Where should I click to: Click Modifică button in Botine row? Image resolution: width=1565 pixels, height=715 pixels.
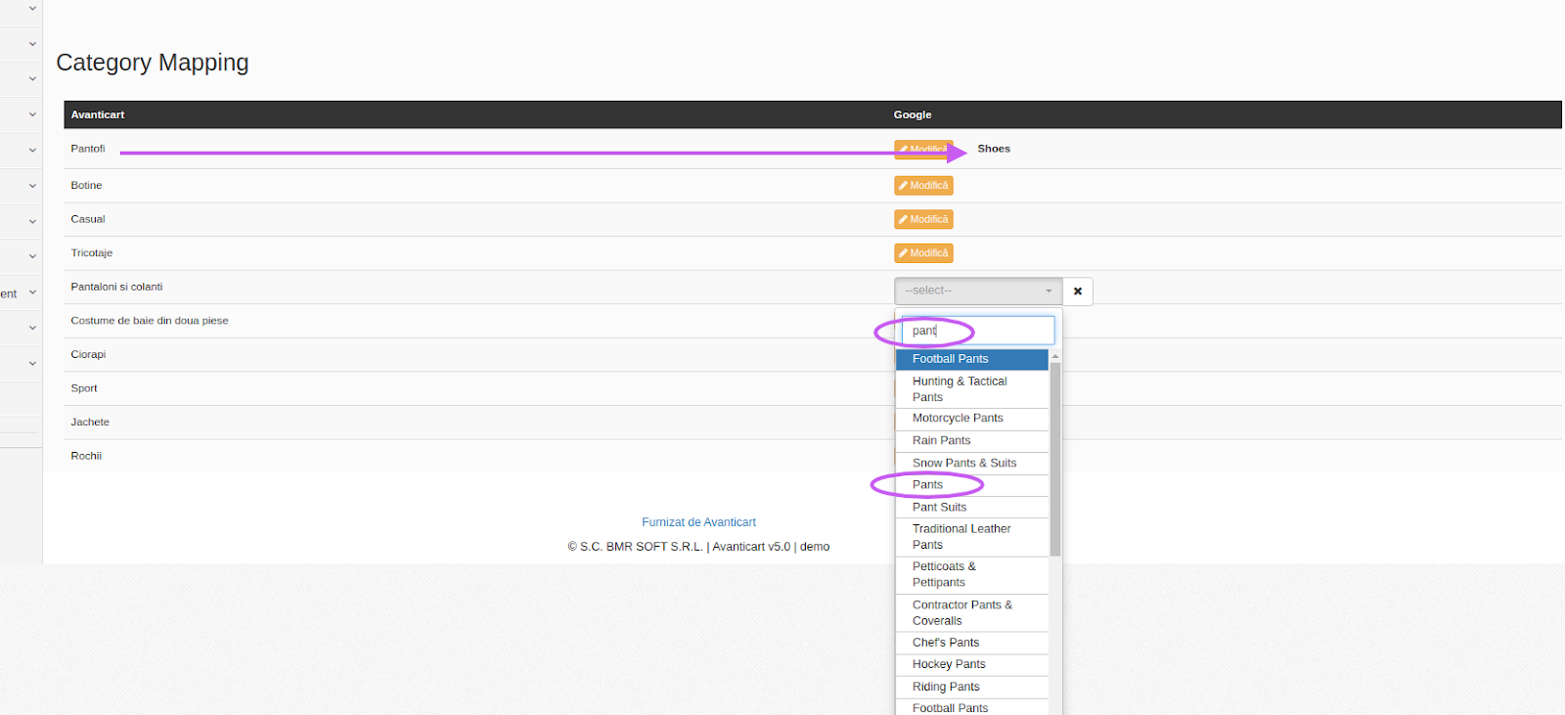pyautogui.click(x=923, y=186)
